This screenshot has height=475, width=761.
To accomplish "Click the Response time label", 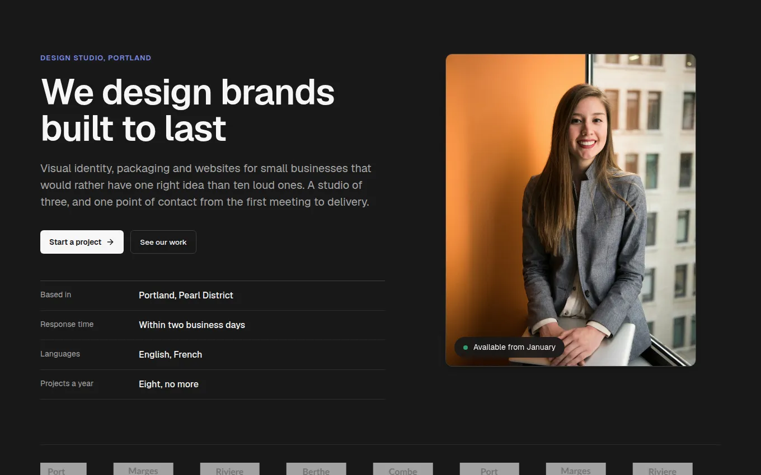I will [x=67, y=324].
